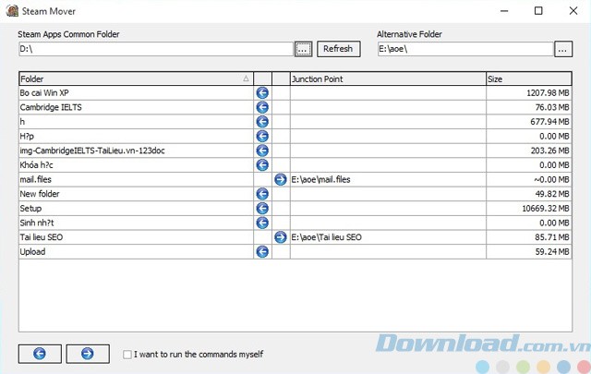
Task: Browse for Steam Apps Common Folder
Action: point(304,49)
